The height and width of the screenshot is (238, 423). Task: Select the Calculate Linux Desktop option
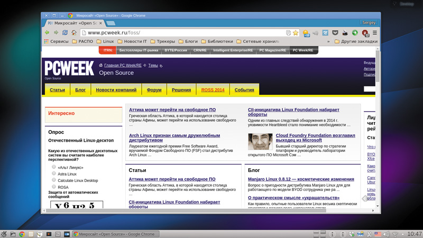point(54,180)
